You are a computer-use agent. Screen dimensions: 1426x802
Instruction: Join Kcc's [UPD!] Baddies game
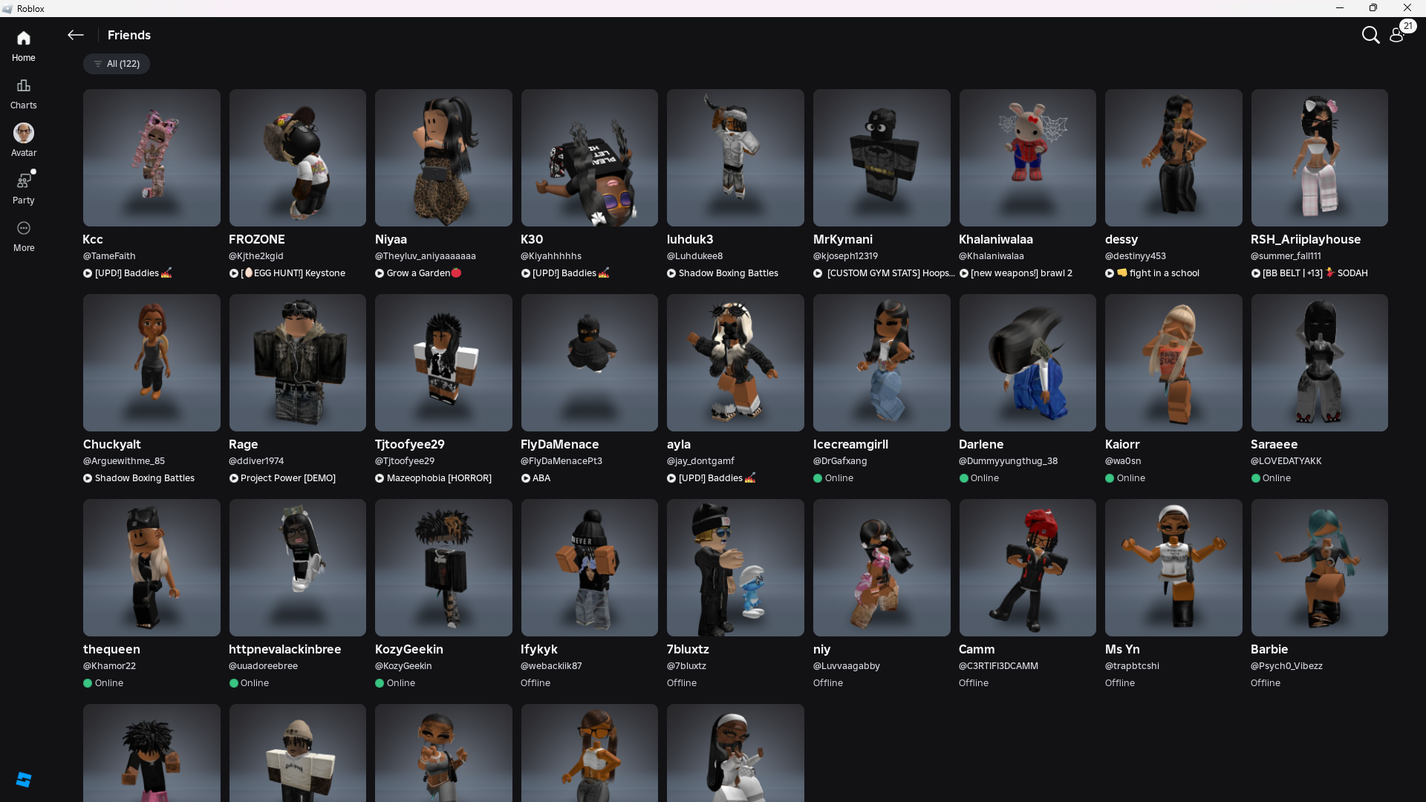[127, 273]
